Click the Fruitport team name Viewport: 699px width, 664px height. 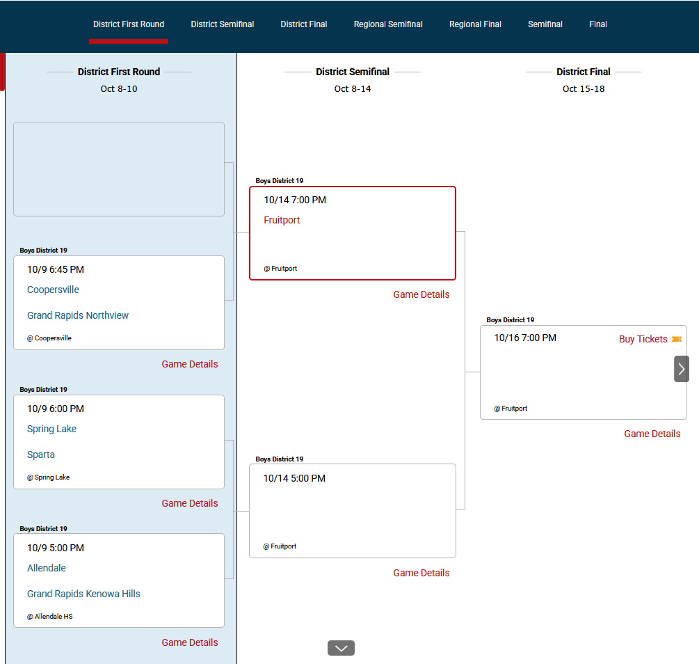click(x=282, y=220)
